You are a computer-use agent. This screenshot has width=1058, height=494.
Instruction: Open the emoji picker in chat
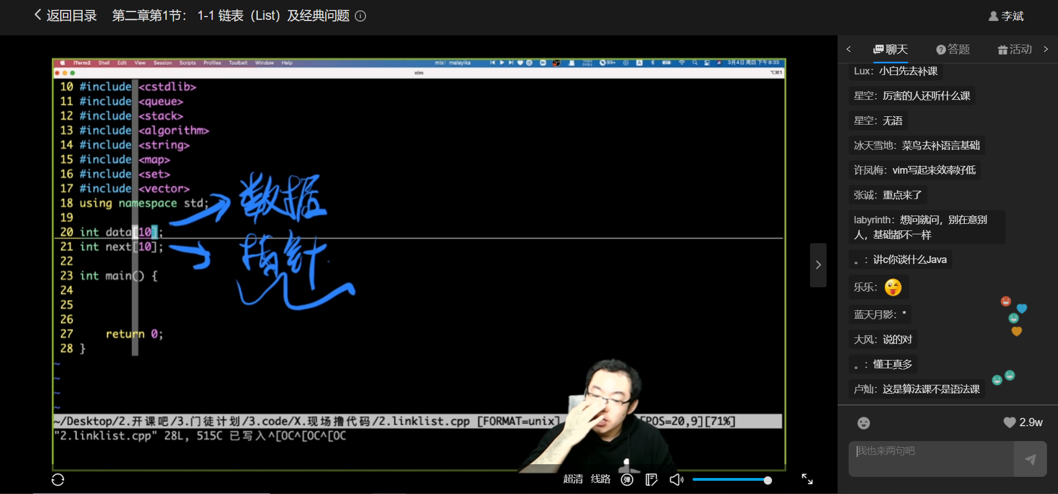(863, 423)
